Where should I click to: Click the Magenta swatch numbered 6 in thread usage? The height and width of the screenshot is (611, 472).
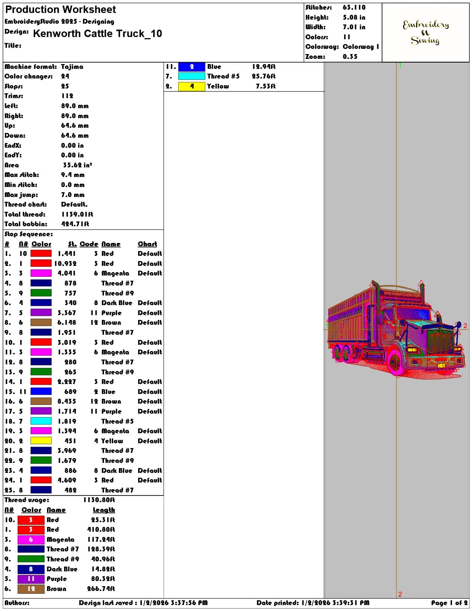tap(31, 539)
